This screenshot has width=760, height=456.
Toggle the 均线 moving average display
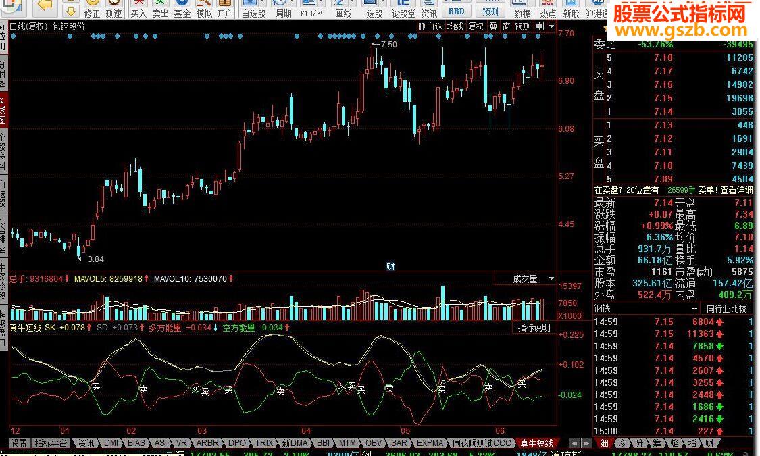[455, 26]
